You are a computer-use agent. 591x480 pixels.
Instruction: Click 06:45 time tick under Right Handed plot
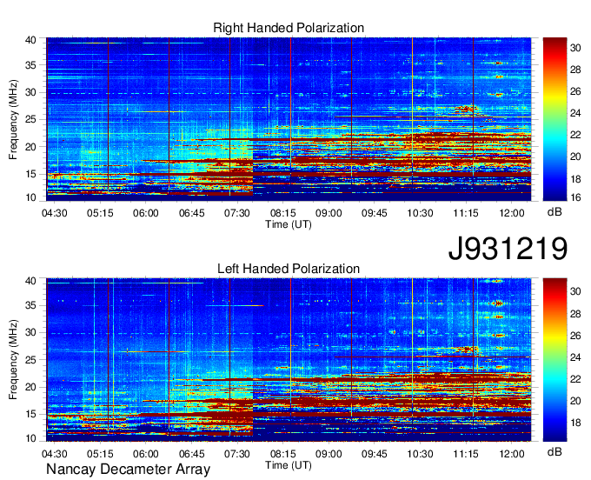[x=191, y=213]
